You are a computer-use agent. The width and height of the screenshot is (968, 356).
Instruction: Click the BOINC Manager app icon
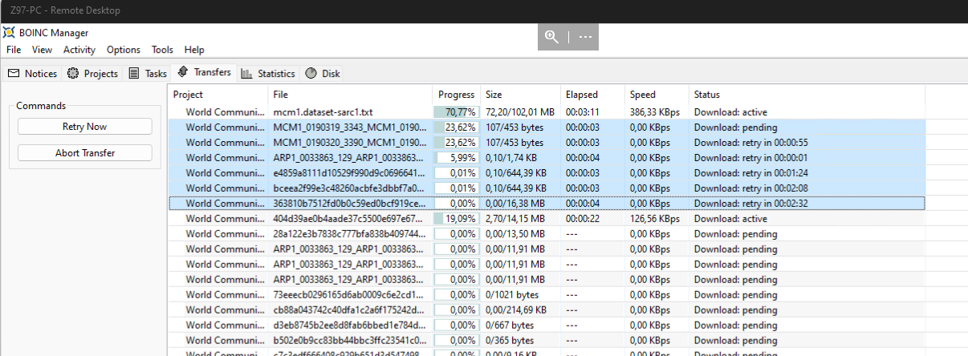coord(9,33)
